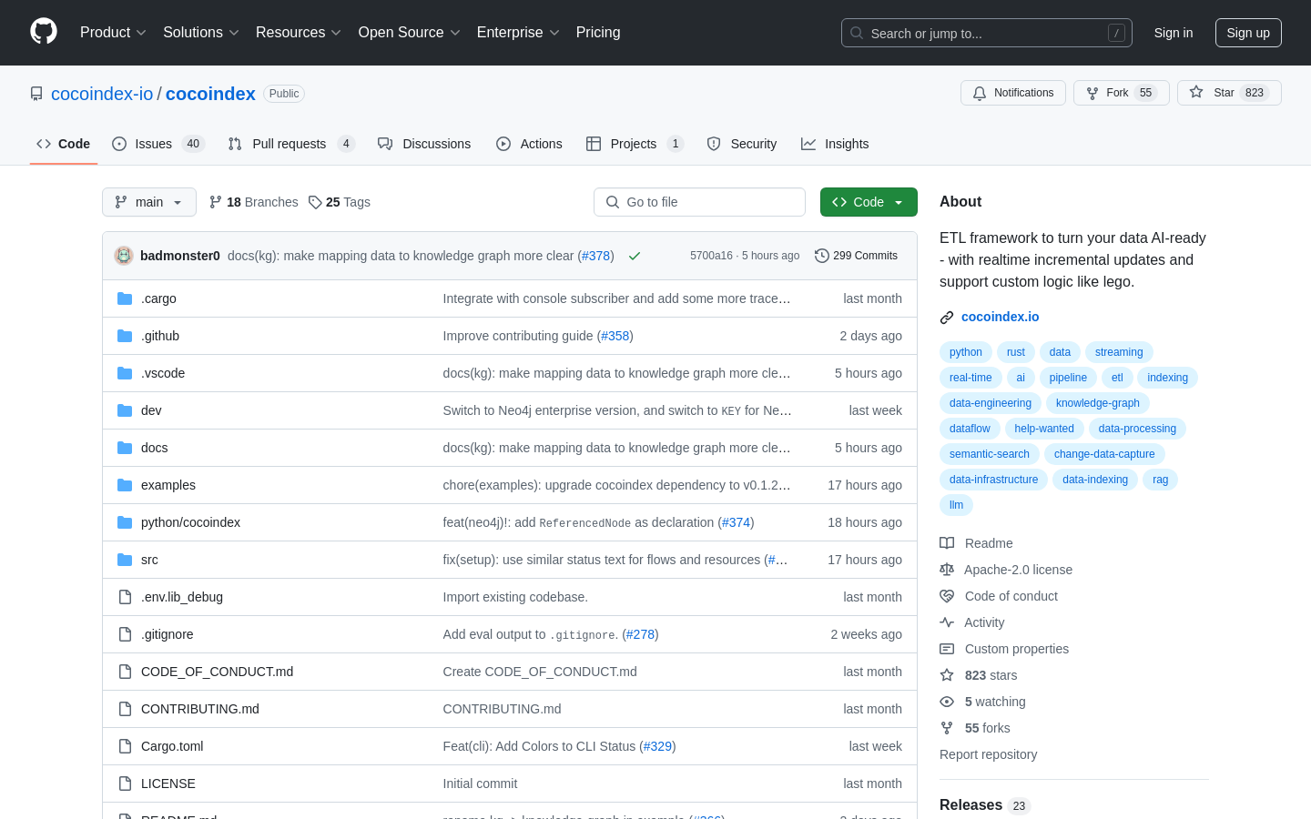Open the Insights tab
The height and width of the screenshot is (819, 1311).
pos(835,144)
